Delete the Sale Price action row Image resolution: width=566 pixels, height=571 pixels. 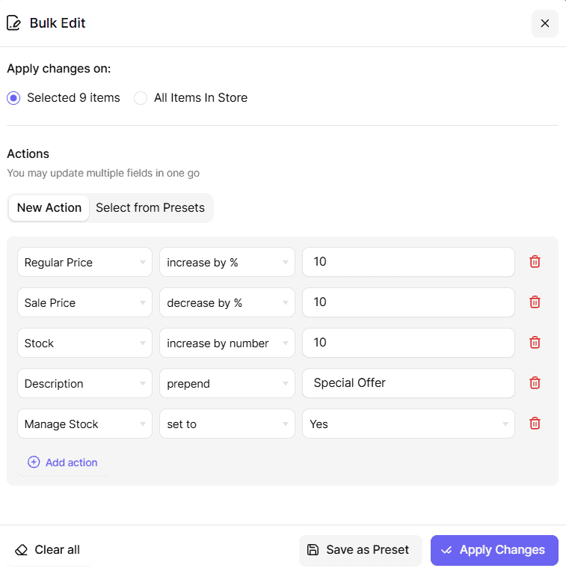pyautogui.click(x=535, y=302)
